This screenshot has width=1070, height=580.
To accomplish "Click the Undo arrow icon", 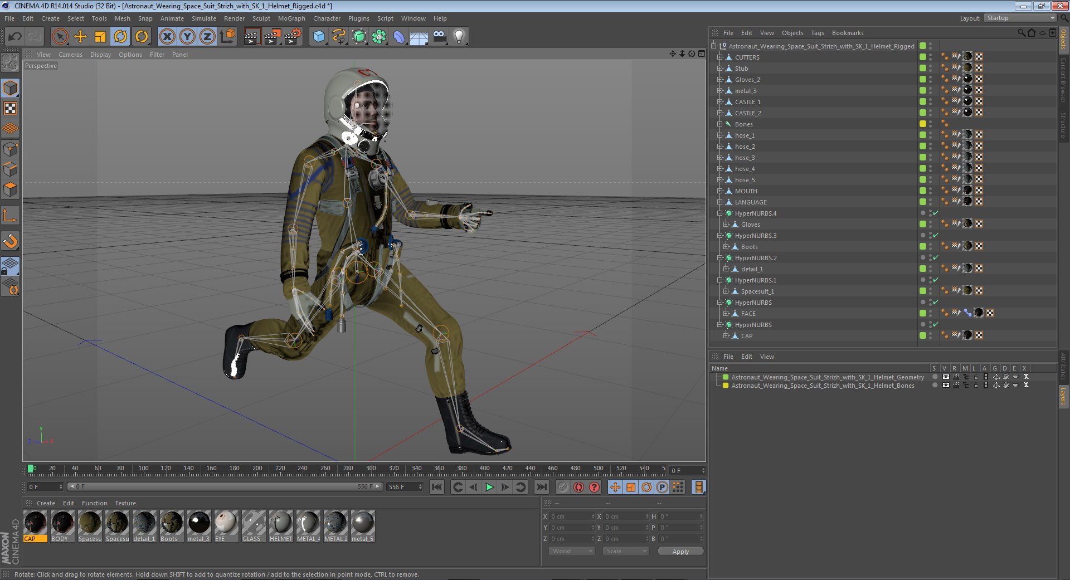I will click(x=15, y=37).
